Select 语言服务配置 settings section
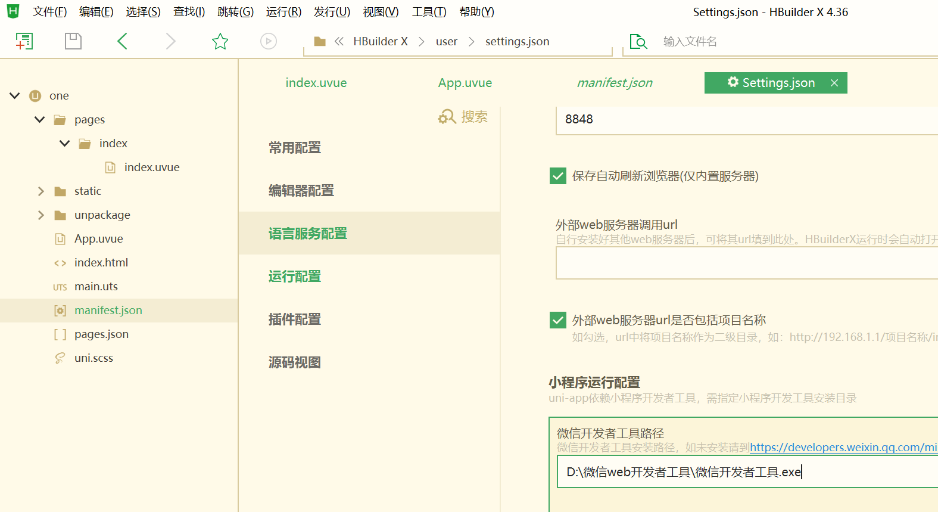The width and height of the screenshot is (938, 512). tap(369, 233)
